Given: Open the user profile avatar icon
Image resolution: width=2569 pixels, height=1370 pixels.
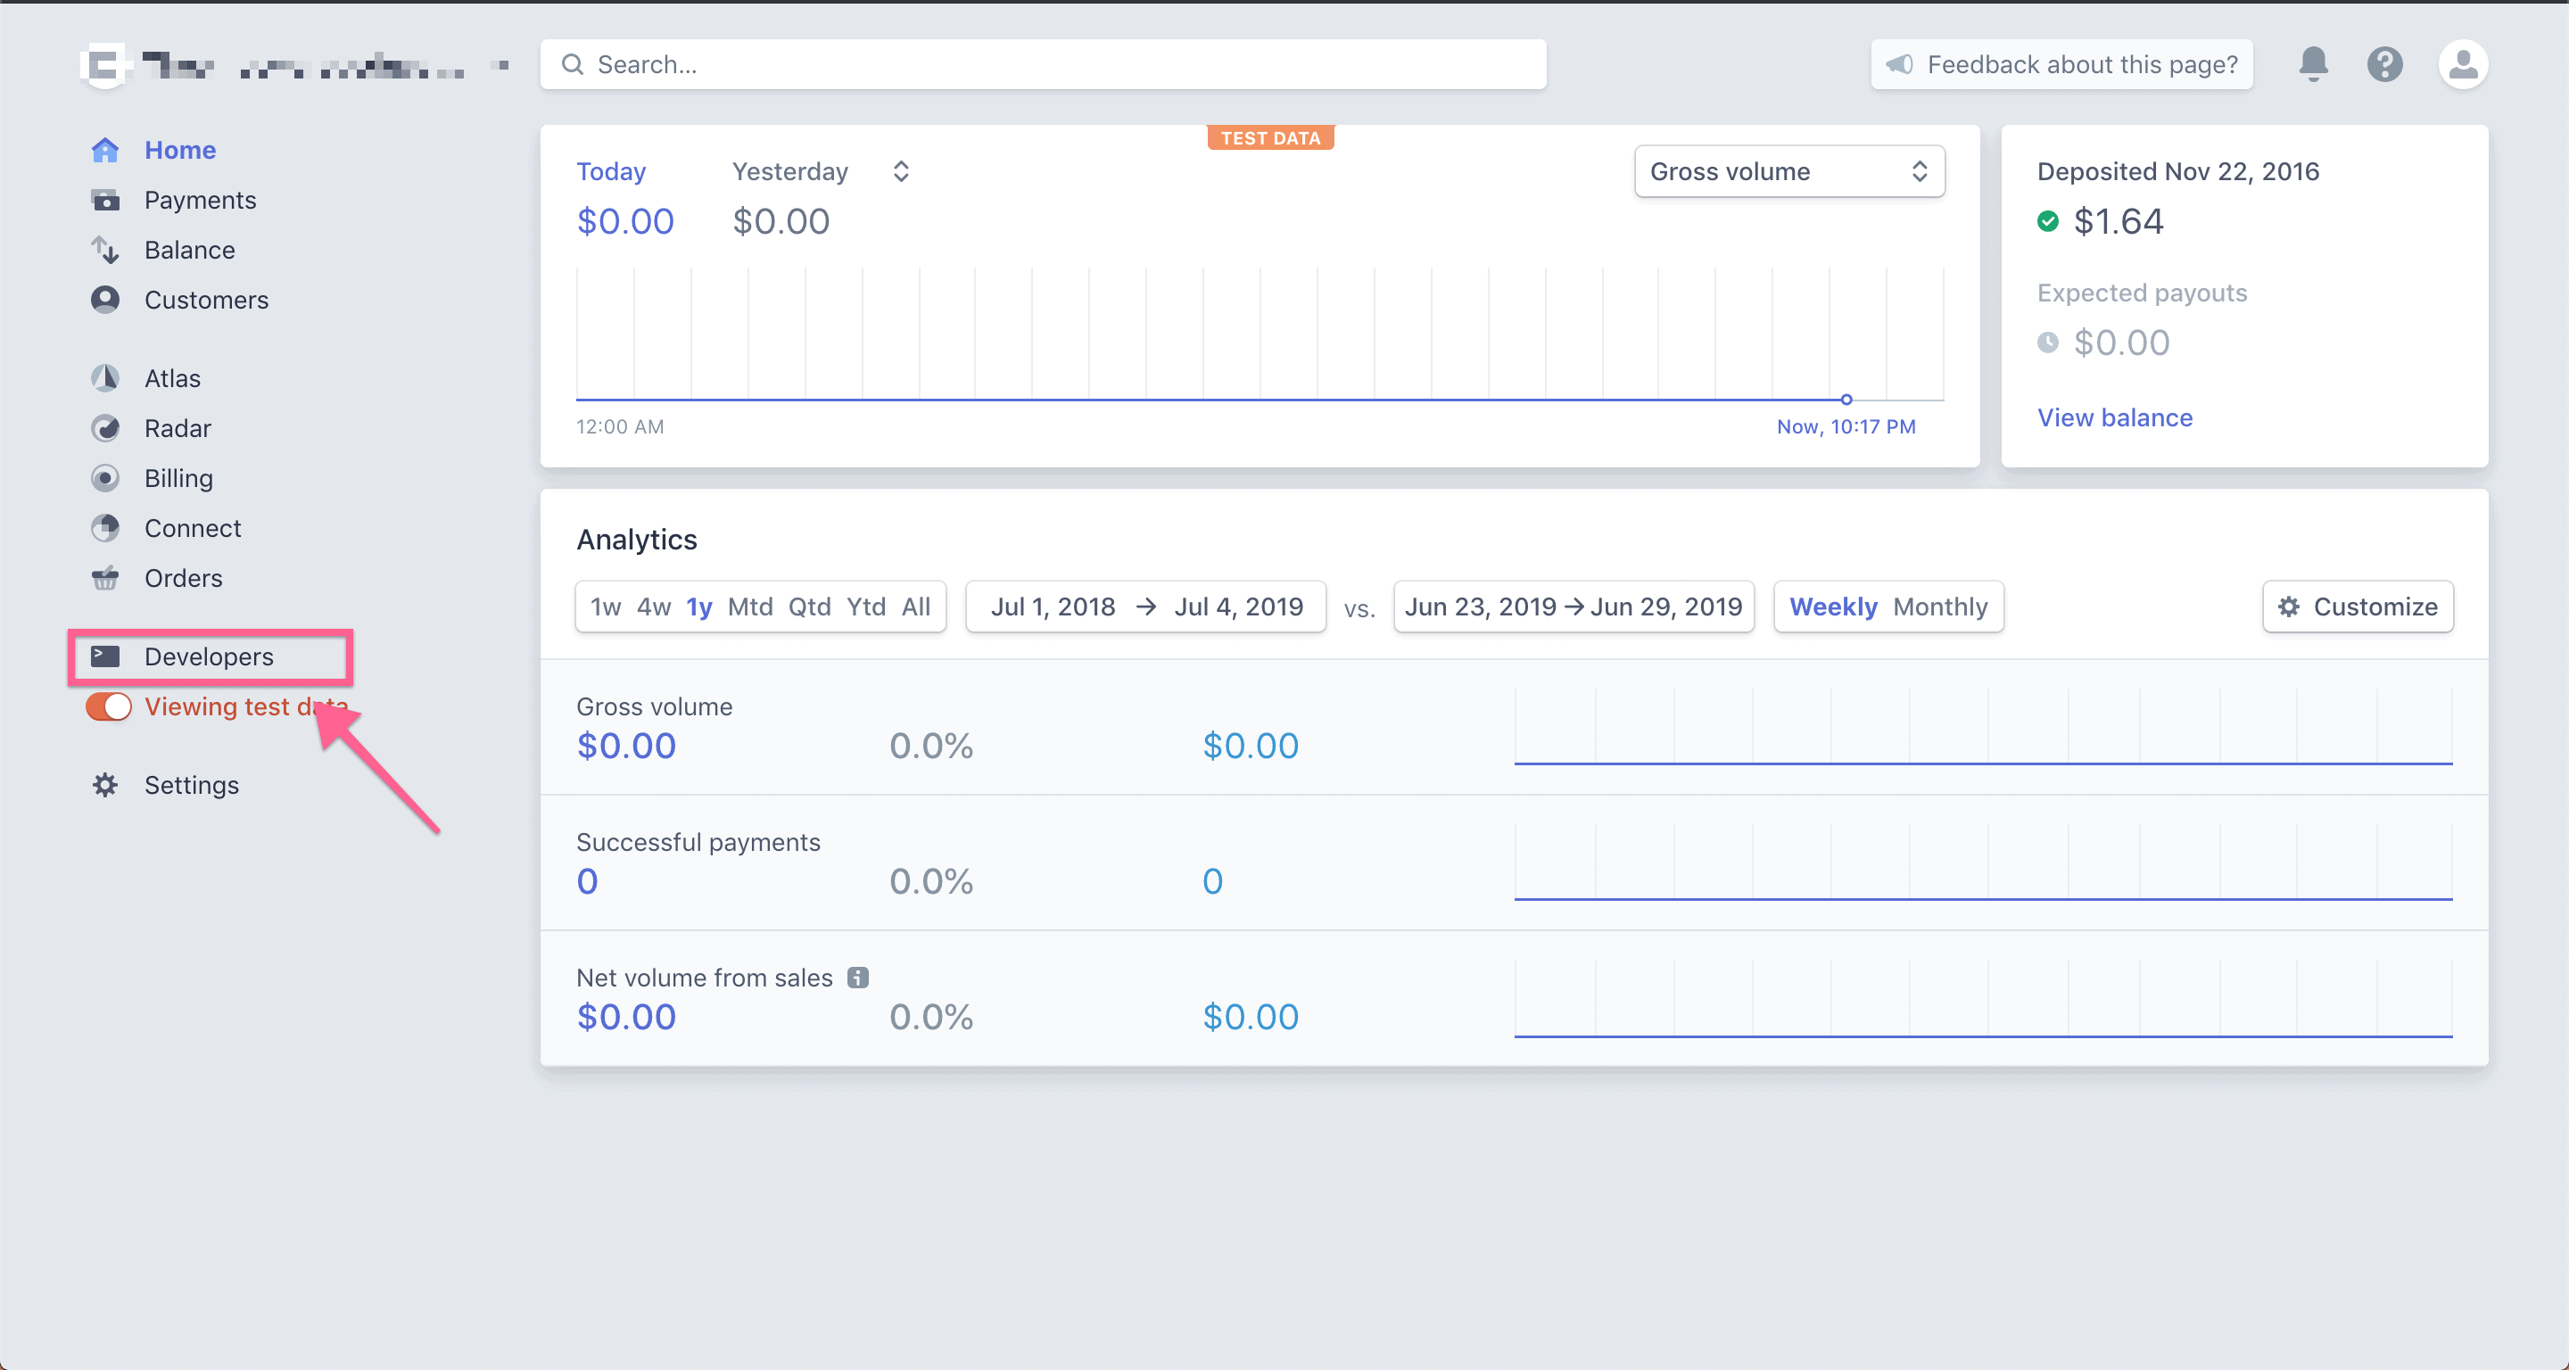Looking at the screenshot, I should [2462, 64].
